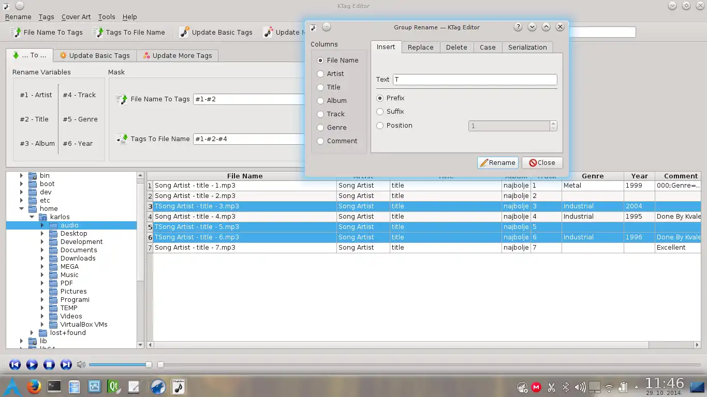
Task: Select Album column radio button
Action: click(x=320, y=101)
